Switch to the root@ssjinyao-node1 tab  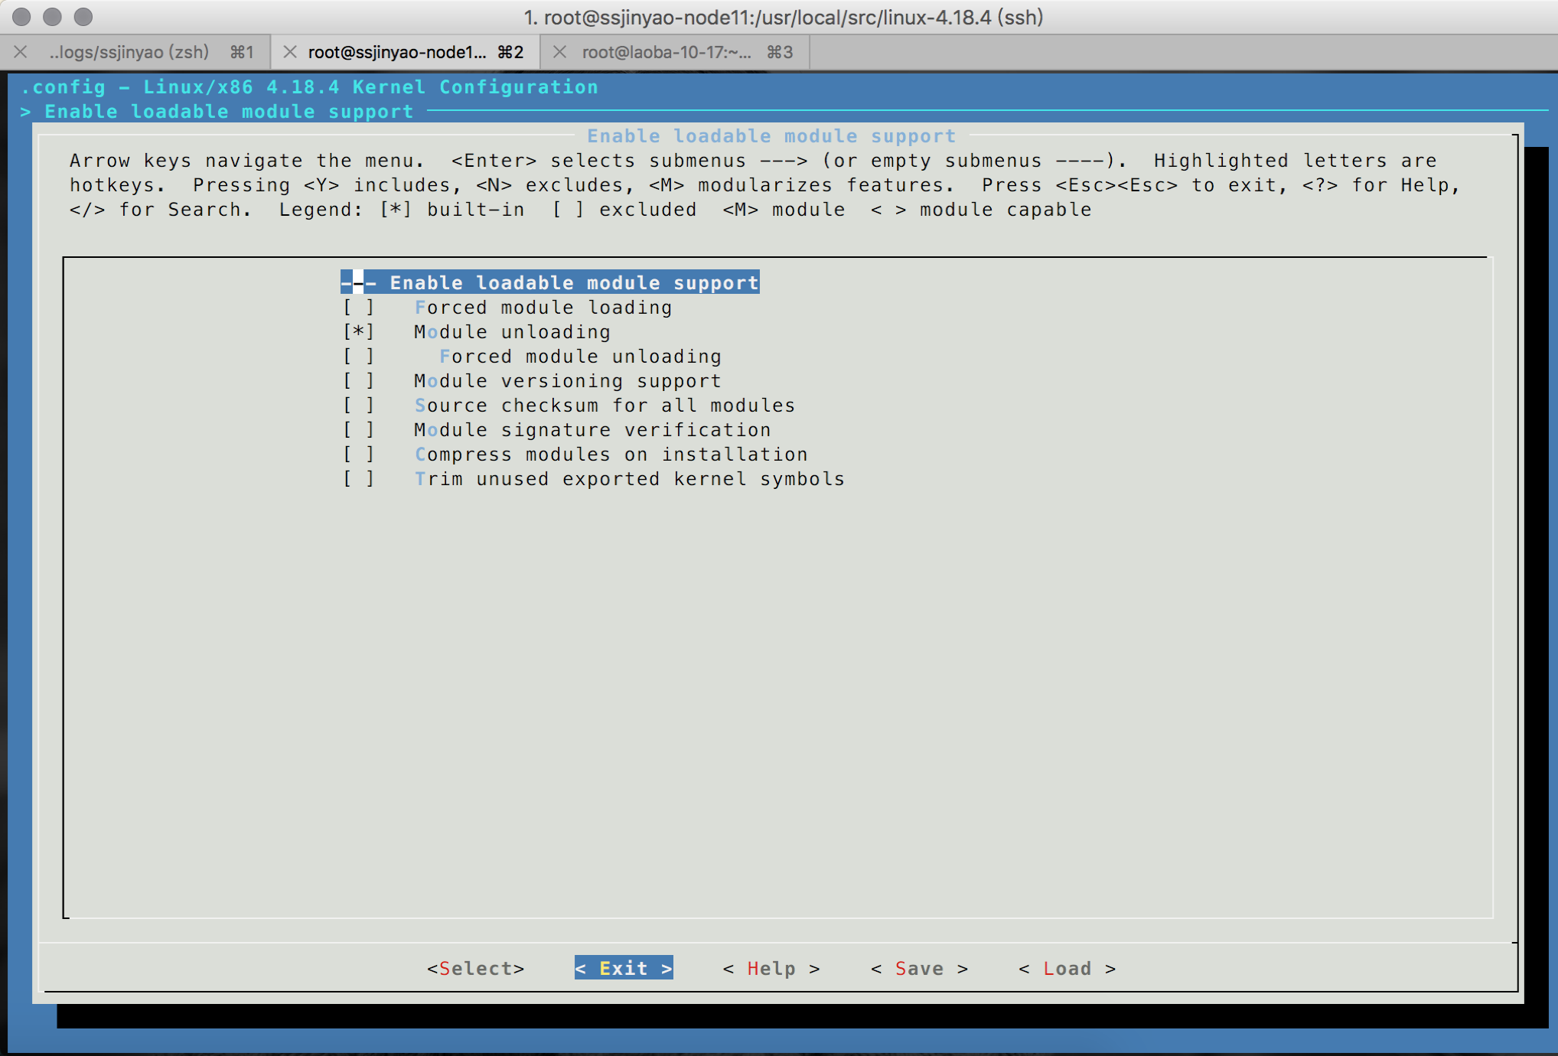(406, 52)
